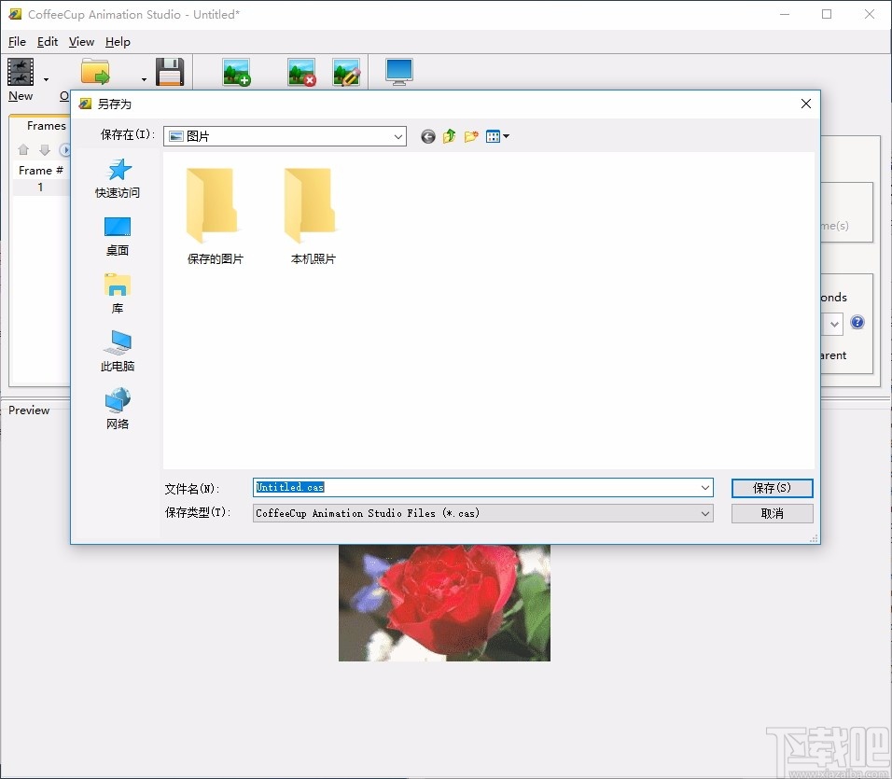Expand the arrow next to Open folder
Screen dimensions: 892x779
pos(144,79)
